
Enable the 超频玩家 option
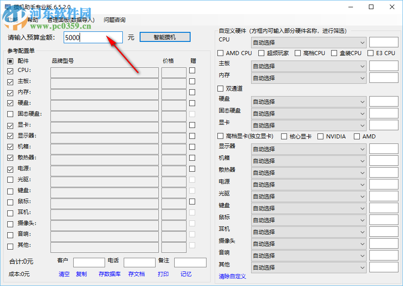261,53
